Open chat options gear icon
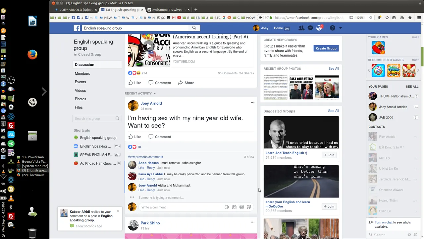 pyautogui.click(x=409, y=235)
